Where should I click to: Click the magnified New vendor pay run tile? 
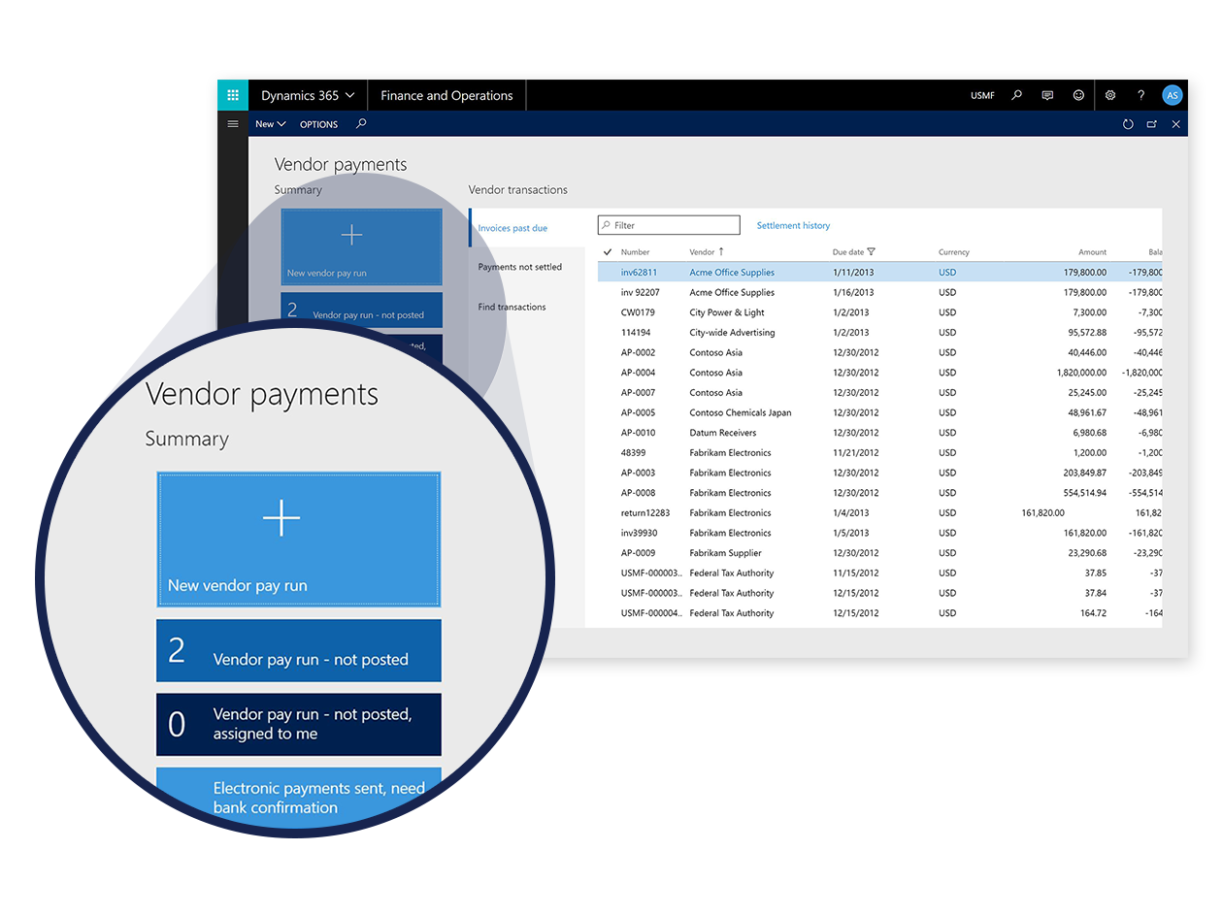pos(299,540)
